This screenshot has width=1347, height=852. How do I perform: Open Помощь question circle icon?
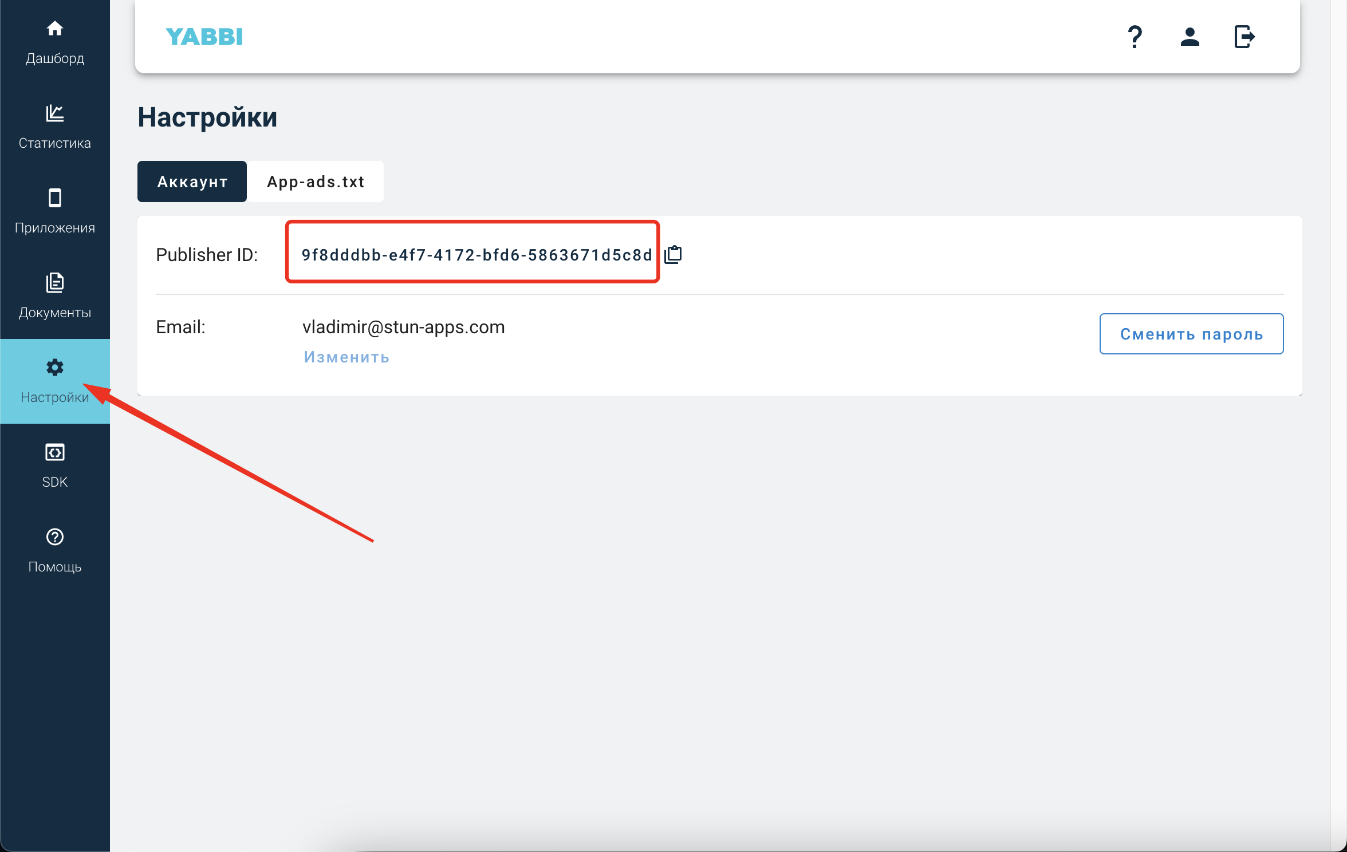tap(55, 537)
